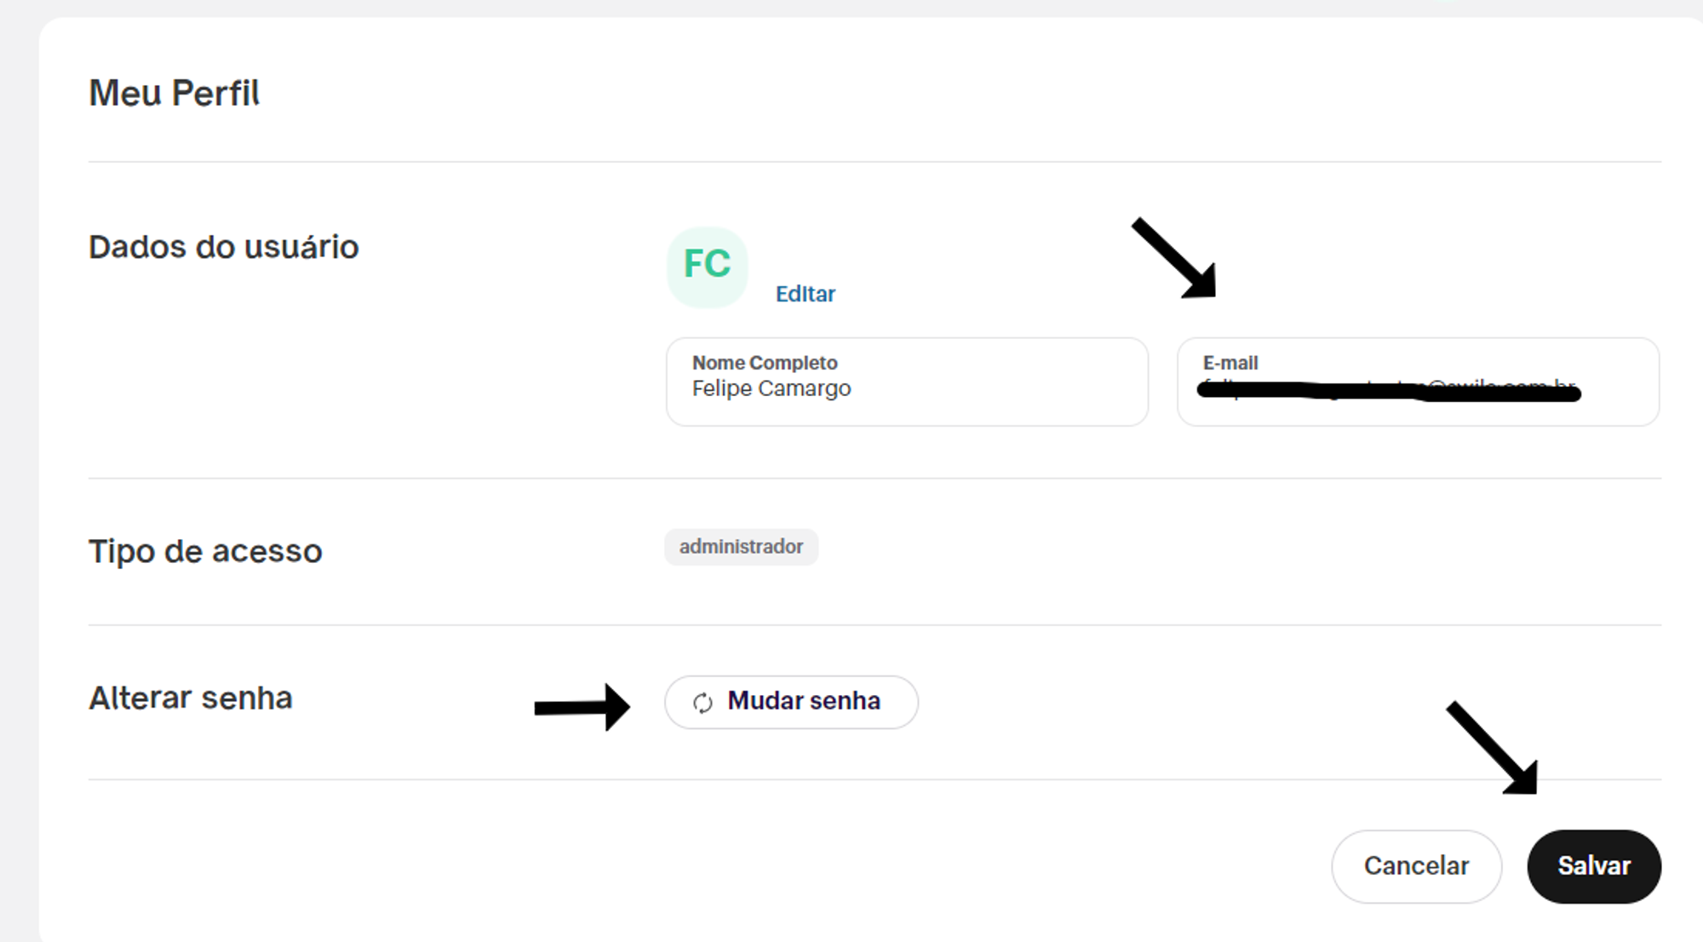Click the black arrow pointing at Mudar senha

point(582,707)
